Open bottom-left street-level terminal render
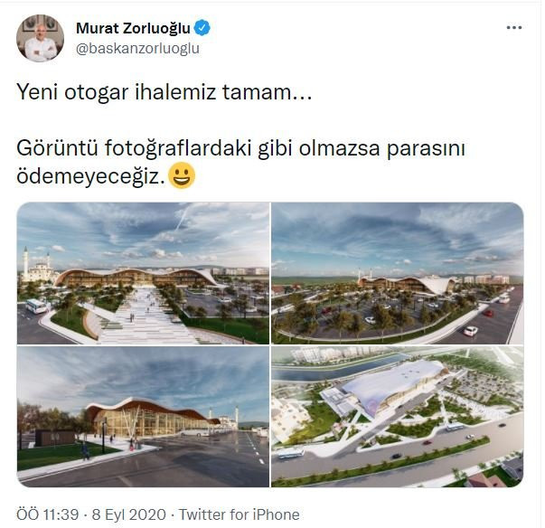Screen dimensions: 545x528 143,417
